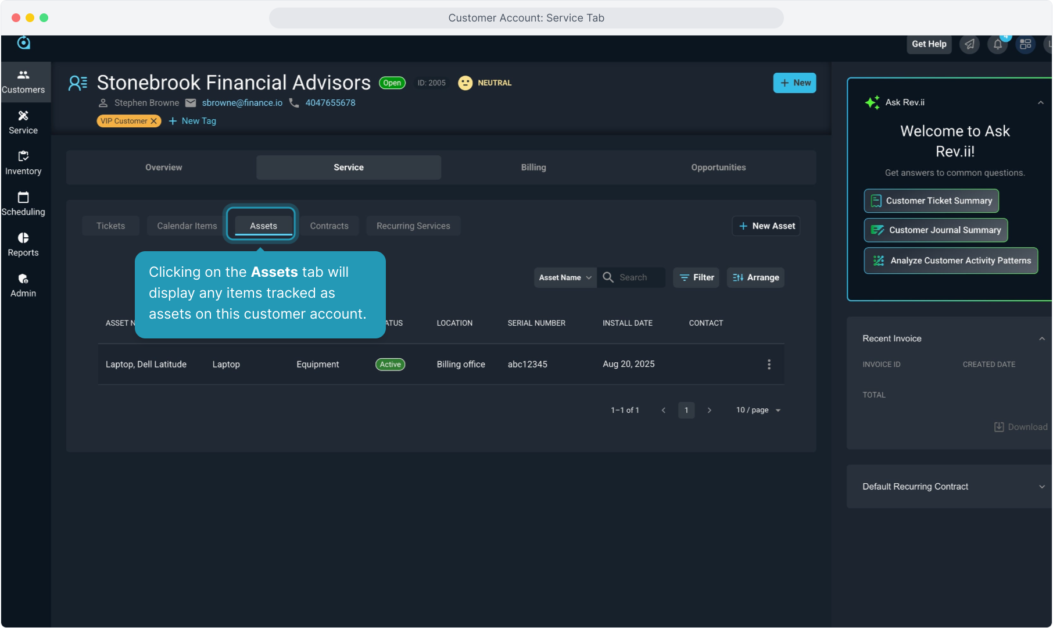Click the Active status badge in Laptop row
This screenshot has height=628, width=1053.
(x=391, y=365)
